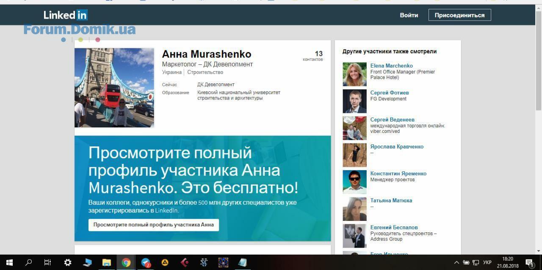The width and height of the screenshot is (542, 270).
Task: Click Просмотрите полный профиль участника Анна button
Action: (154, 225)
